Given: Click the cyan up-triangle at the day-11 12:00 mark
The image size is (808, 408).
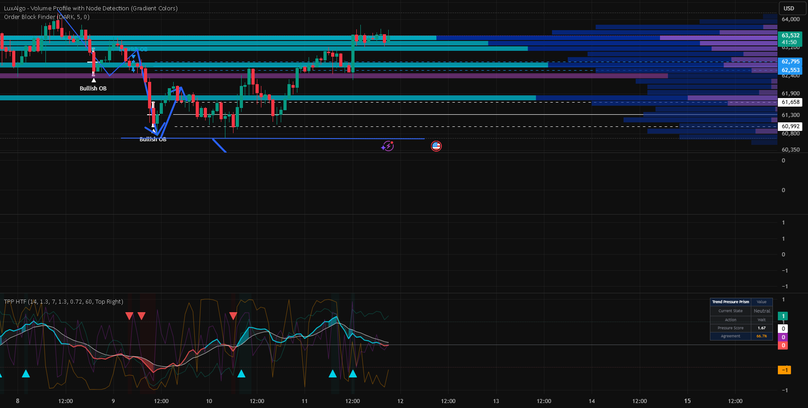Looking at the screenshot, I should [x=353, y=373].
